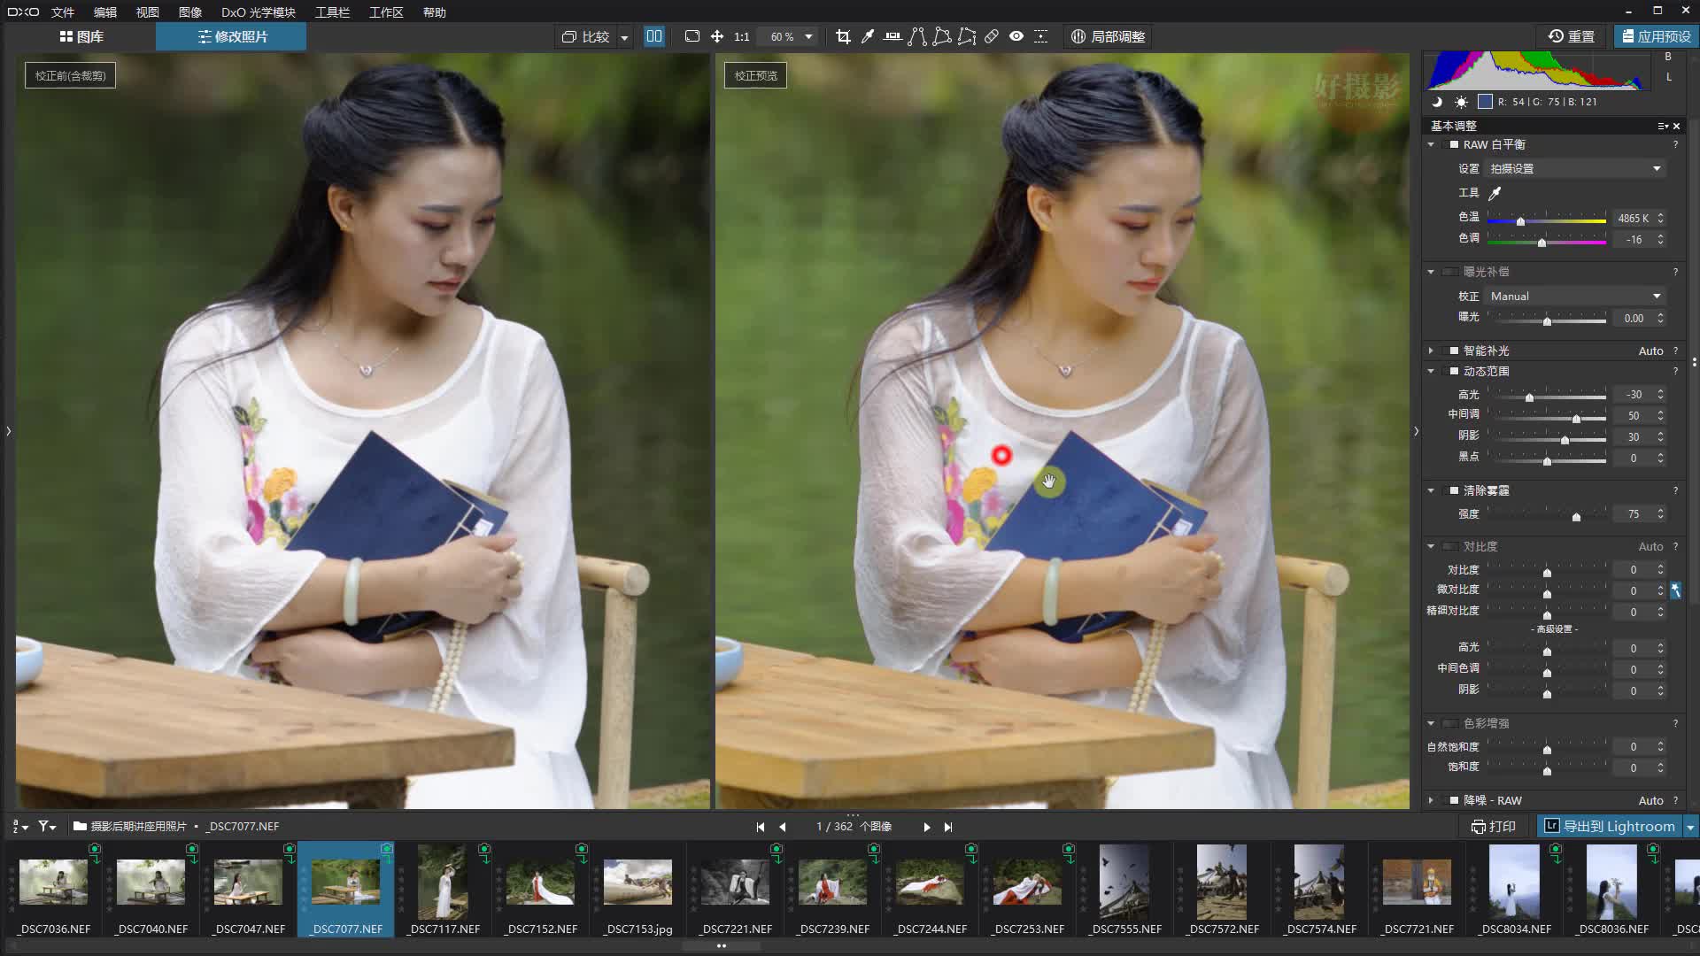Open the 帮助 menu
Viewport: 1700px width, 956px height.
tap(435, 12)
